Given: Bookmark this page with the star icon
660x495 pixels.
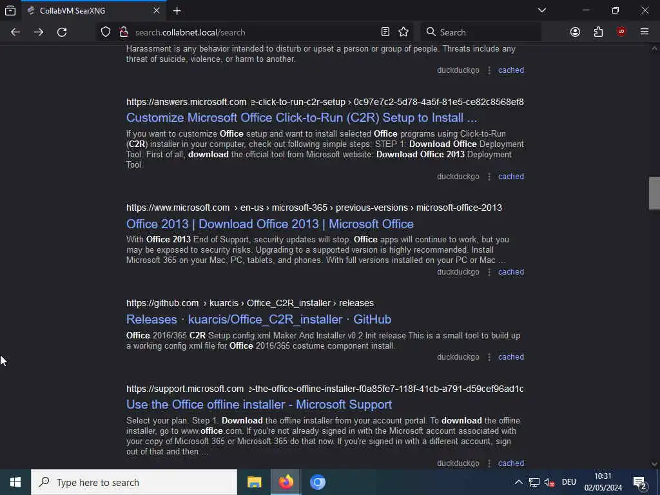Looking at the screenshot, I should [403, 32].
